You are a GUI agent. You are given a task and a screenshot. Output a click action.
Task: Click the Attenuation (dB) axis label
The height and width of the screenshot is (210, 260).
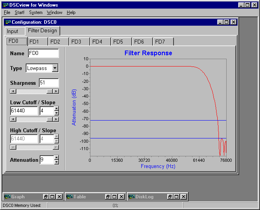pyautogui.click(x=74, y=107)
